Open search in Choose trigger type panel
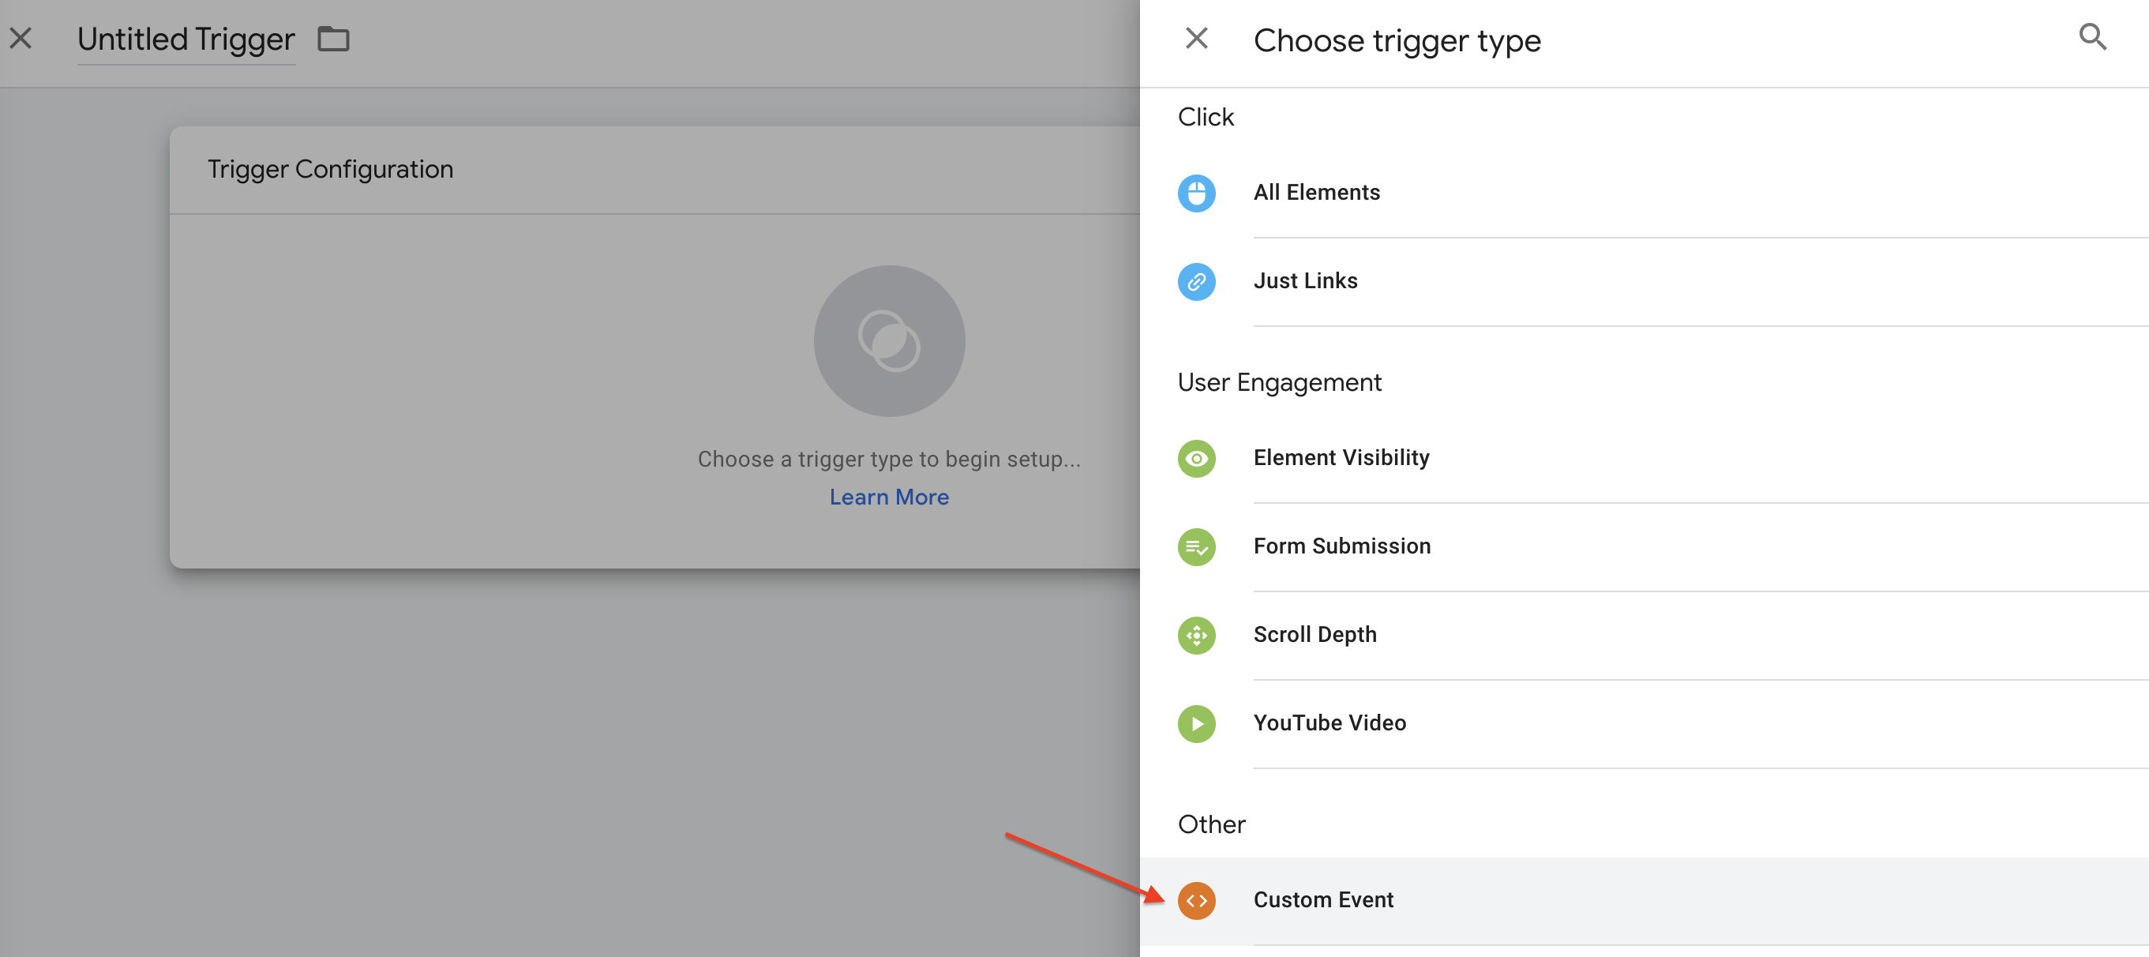The image size is (2149, 957). (2091, 36)
